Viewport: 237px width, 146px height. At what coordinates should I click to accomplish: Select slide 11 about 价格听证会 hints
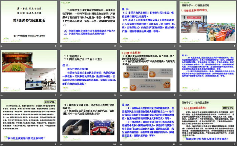coord(148,121)
